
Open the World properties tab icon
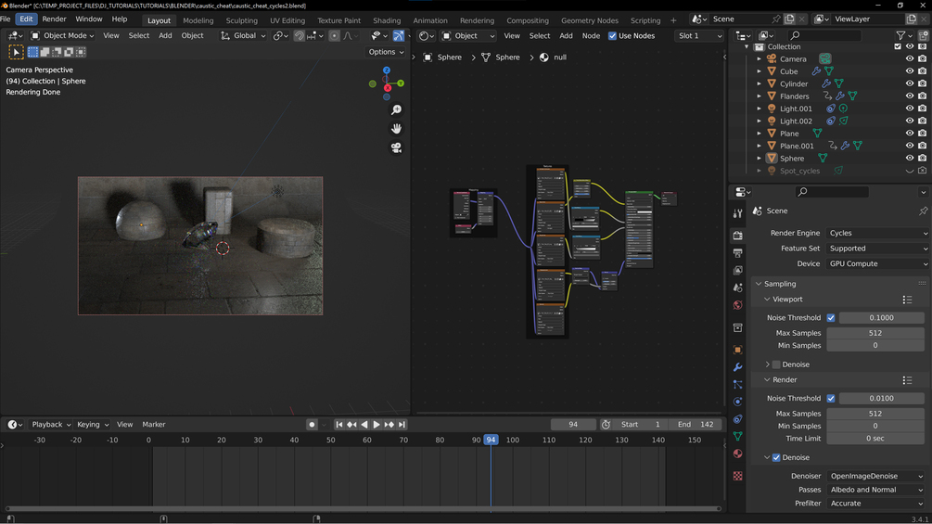point(737,305)
